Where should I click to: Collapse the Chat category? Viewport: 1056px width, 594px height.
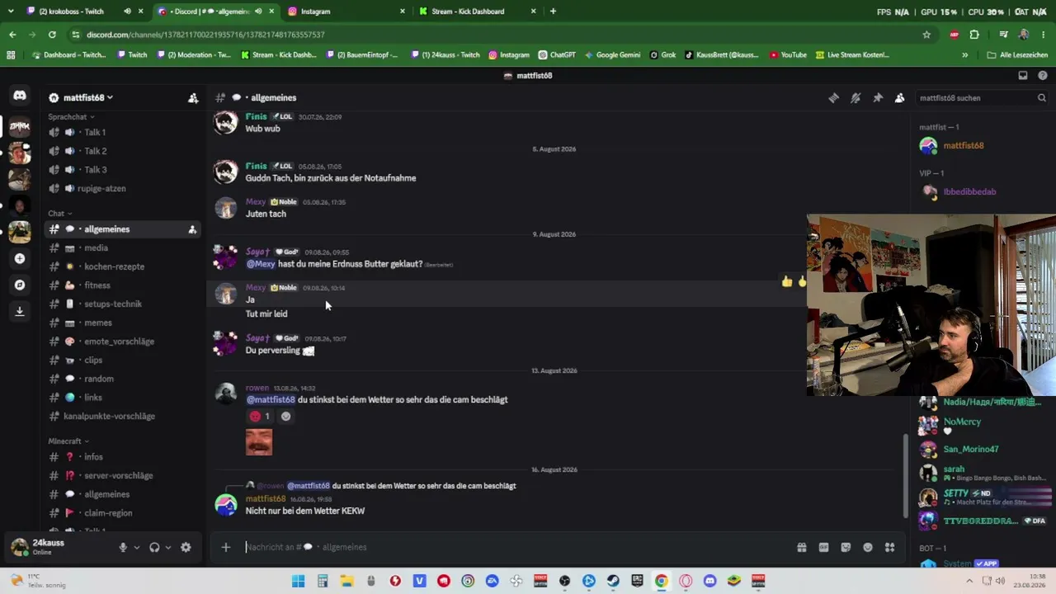[59, 214]
